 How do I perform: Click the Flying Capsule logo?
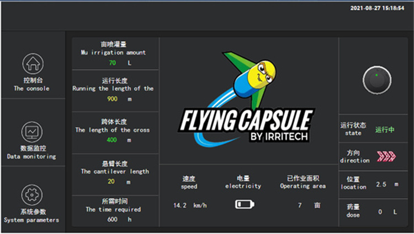coord(247,98)
